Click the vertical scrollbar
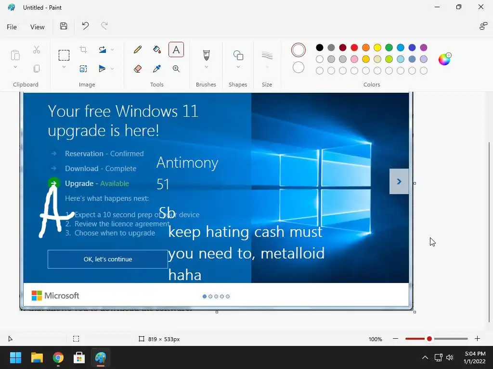493x369 pixels. pyautogui.click(x=489, y=232)
